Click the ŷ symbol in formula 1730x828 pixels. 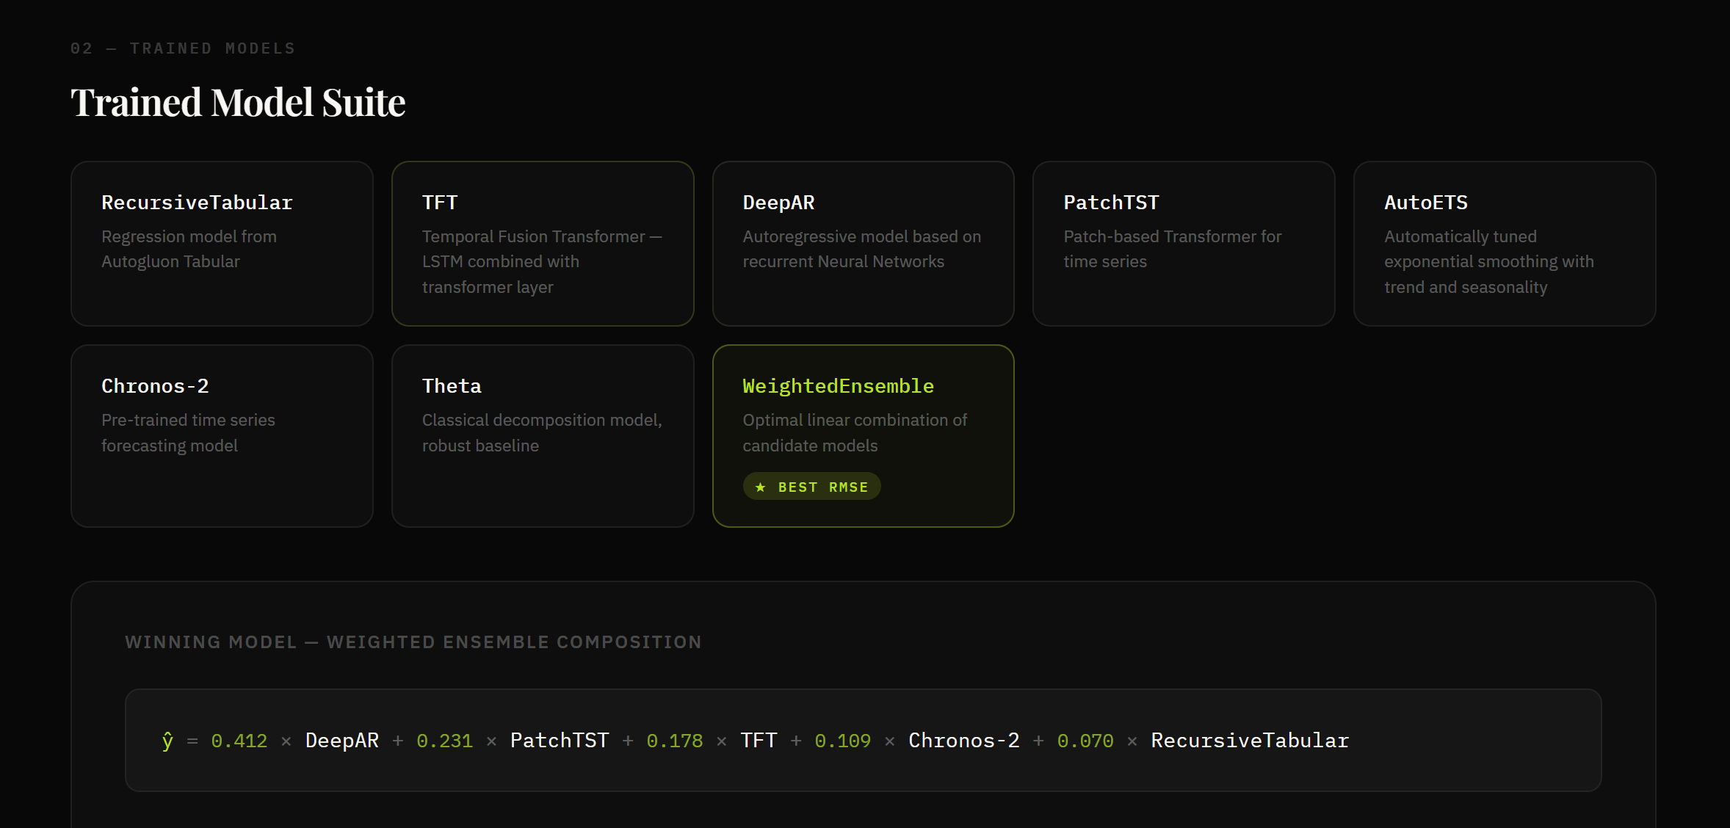coord(167,741)
